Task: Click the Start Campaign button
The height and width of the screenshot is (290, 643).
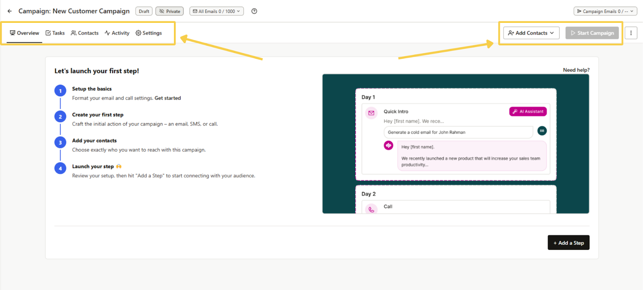Action: pos(592,33)
